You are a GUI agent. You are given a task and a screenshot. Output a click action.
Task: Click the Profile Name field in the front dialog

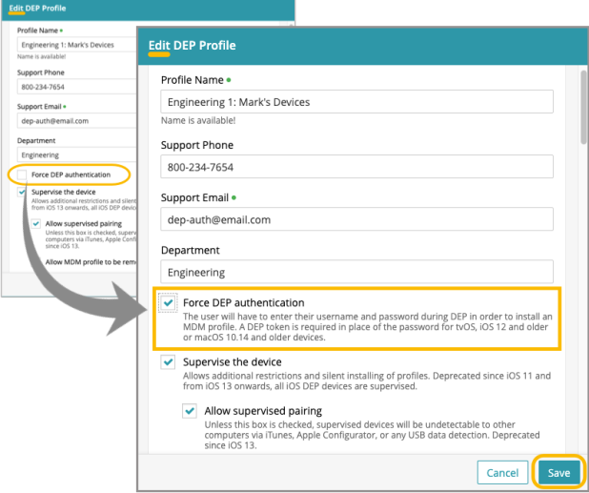[x=356, y=102]
